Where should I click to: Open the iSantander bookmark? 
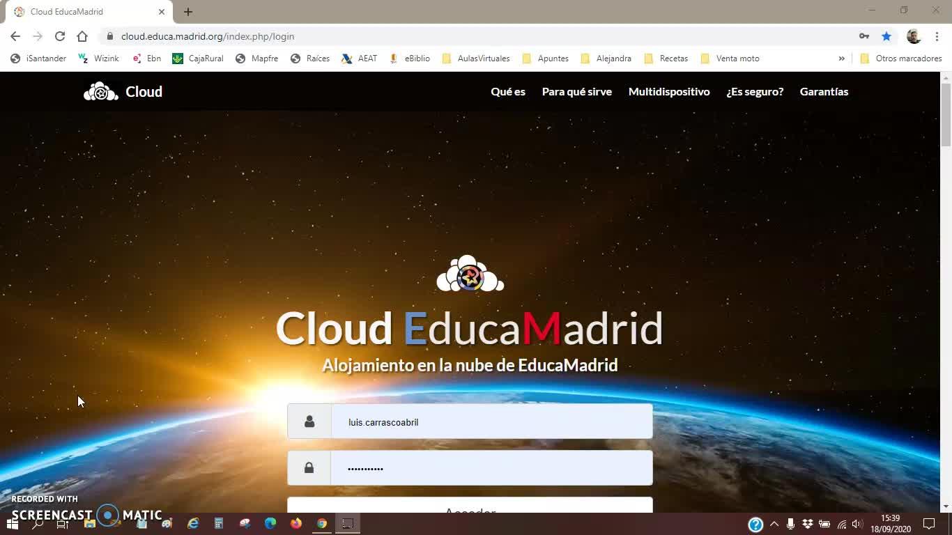38,59
